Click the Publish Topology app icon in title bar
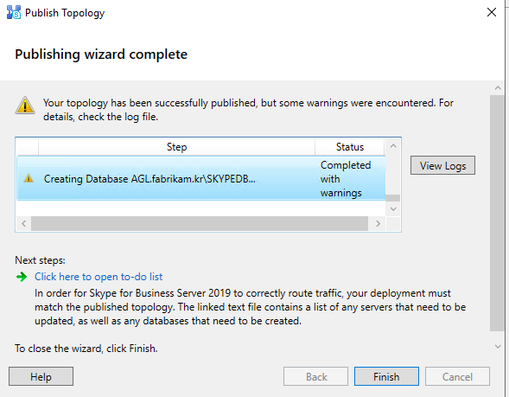509x397 pixels. click(x=14, y=13)
